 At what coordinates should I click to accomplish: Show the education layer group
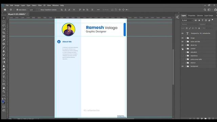[x=182, y=52]
